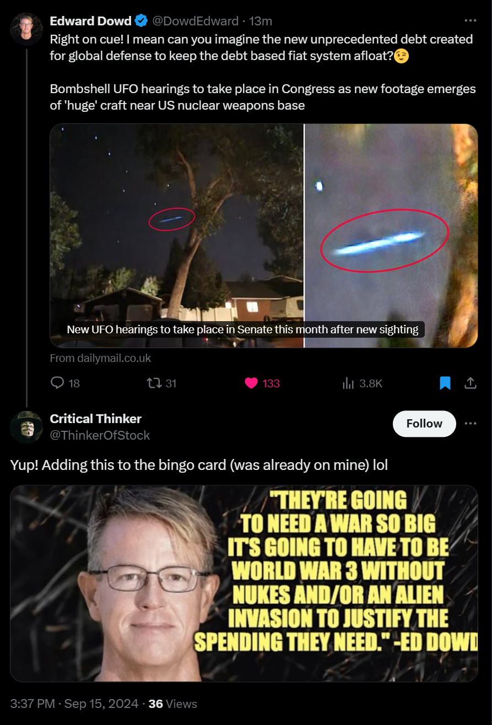
Task: Open the @DowdEdward handle link
Action: tap(195, 21)
